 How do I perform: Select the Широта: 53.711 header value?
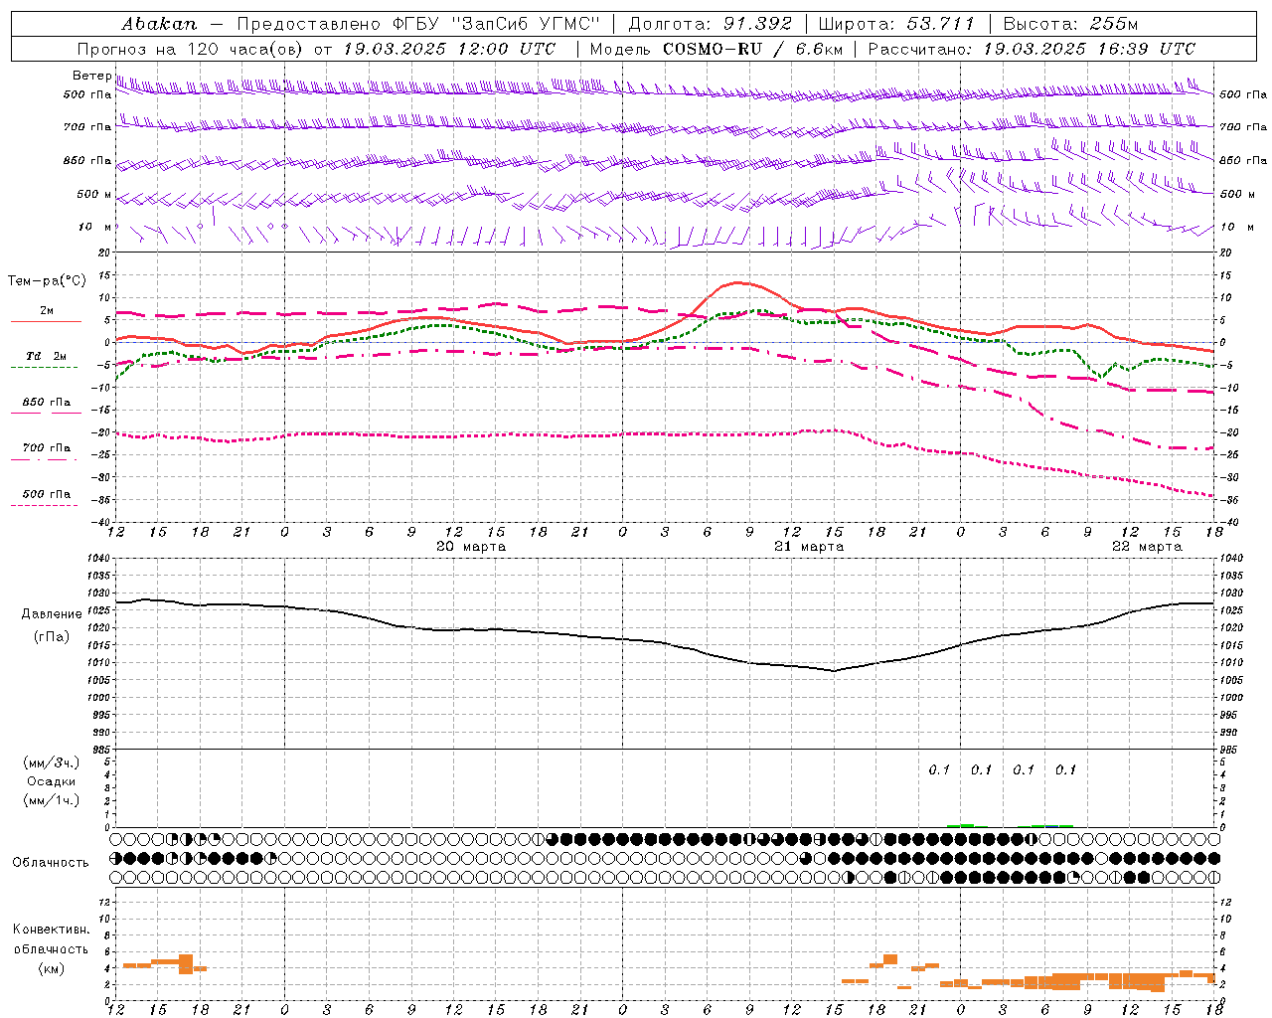tap(897, 24)
